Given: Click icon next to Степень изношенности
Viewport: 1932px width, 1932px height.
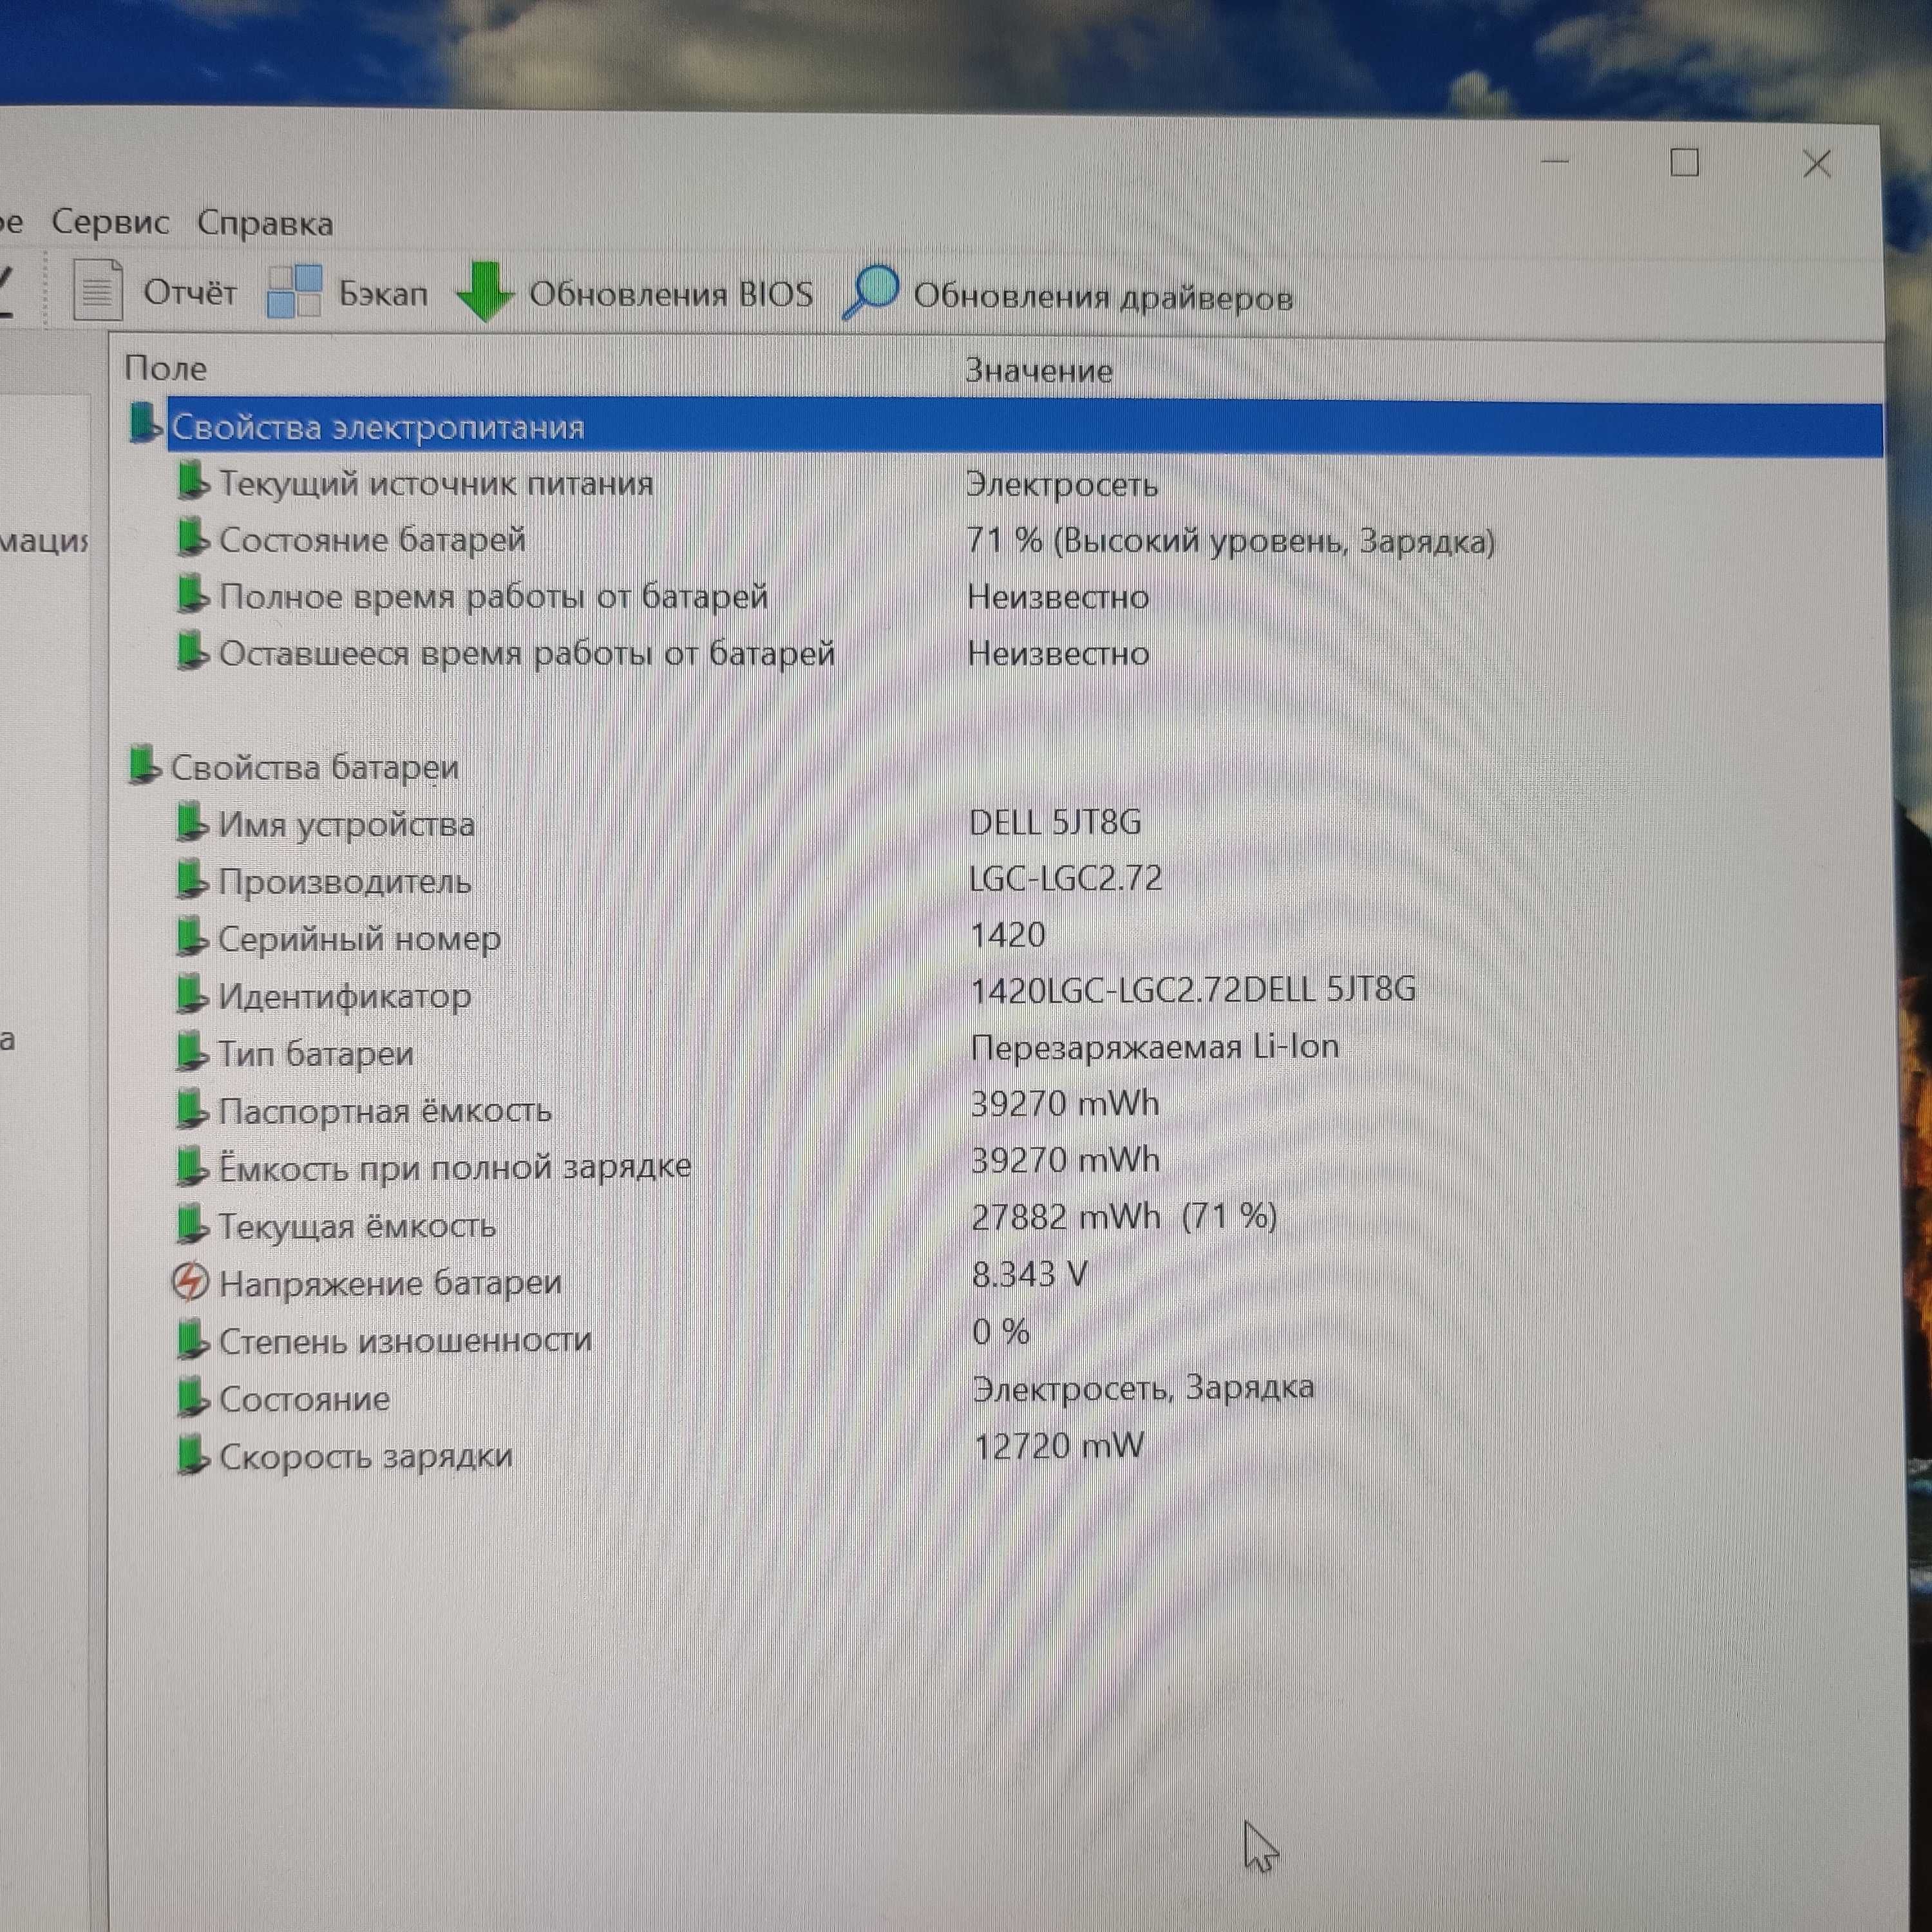Looking at the screenshot, I should coord(192,1339).
